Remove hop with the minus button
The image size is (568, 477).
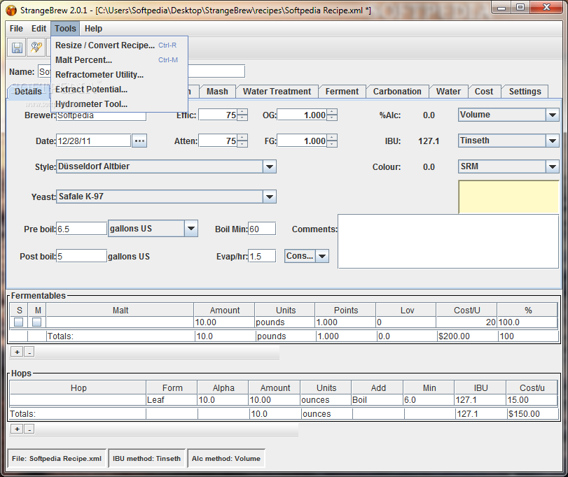point(29,429)
